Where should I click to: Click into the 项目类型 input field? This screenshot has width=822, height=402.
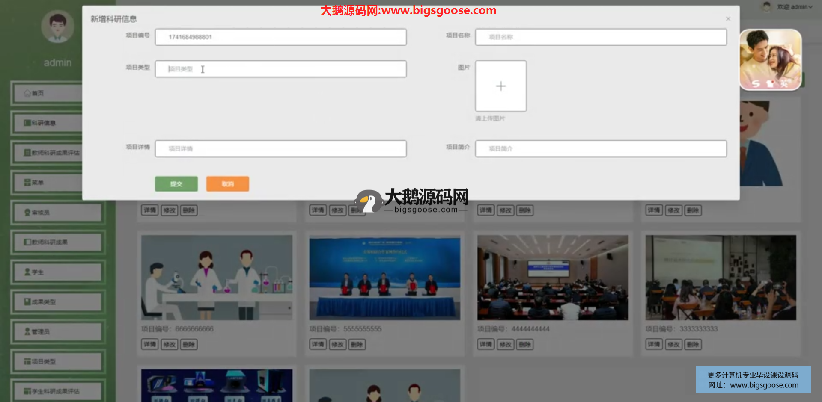280,69
